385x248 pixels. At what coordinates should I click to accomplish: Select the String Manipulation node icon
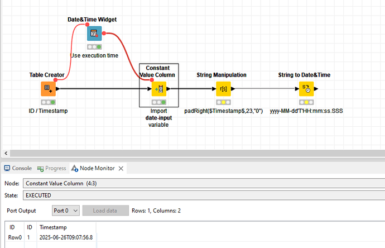click(x=223, y=89)
